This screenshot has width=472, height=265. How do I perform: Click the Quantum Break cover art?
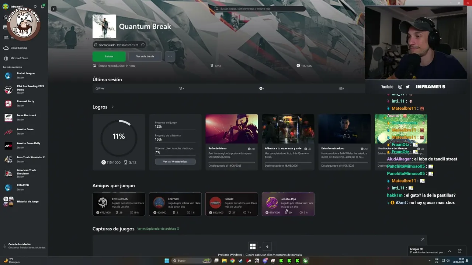(x=104, y=26)
